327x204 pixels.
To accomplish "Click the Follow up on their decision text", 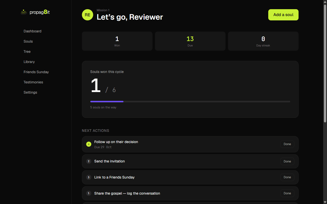I will (x=116, y=142).
